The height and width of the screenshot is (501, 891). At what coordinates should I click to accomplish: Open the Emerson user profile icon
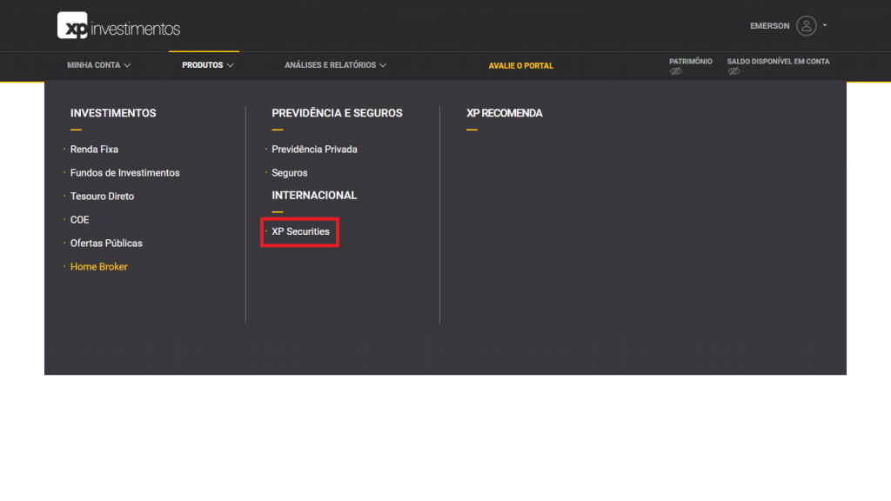click(807, 25)
